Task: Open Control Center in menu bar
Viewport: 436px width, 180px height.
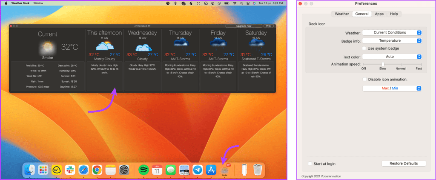Action: click(x=248, y=3)
